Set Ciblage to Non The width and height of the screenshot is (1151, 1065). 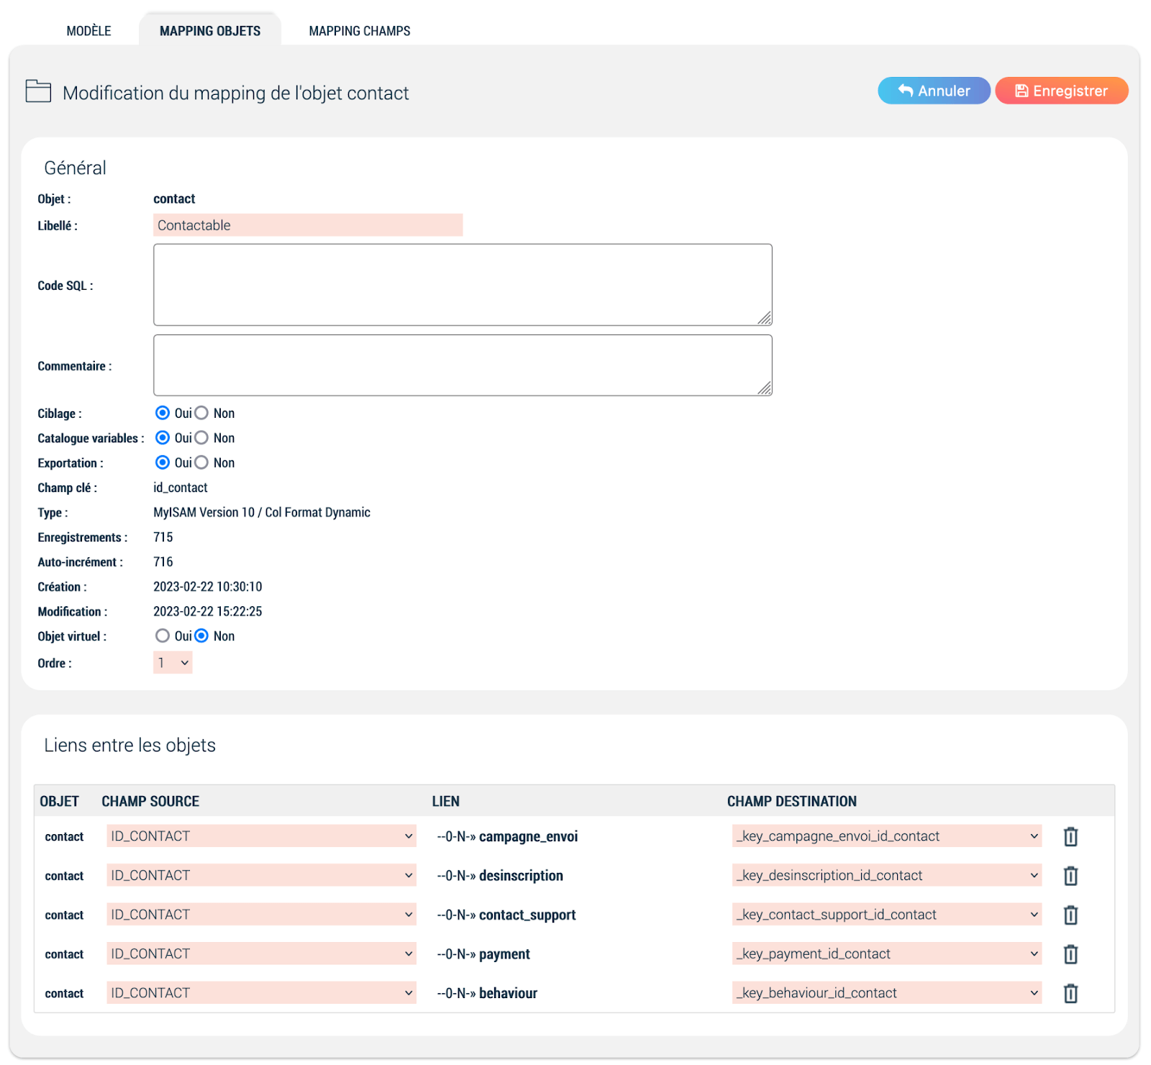[x=201, y=413]
